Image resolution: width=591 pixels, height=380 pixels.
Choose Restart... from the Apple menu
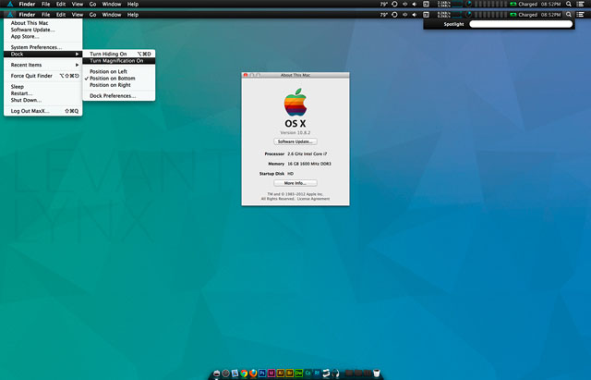click(43, 93)
